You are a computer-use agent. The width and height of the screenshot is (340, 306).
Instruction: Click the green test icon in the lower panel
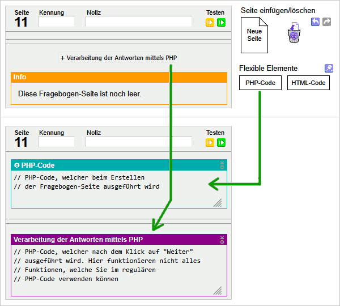(221, 142)
